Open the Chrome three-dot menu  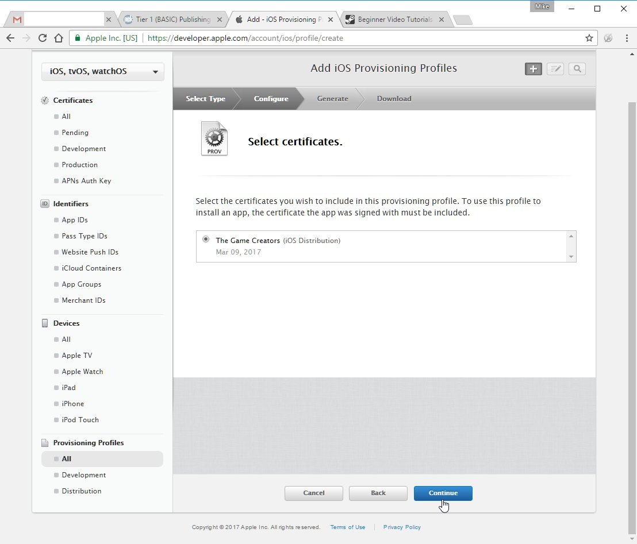click(x=627, y=38)
